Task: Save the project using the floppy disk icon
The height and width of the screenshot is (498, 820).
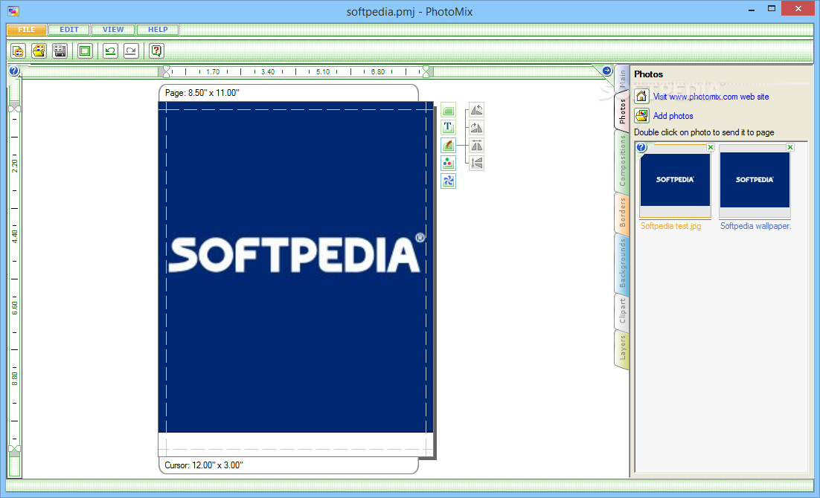Action: (60, 51)
